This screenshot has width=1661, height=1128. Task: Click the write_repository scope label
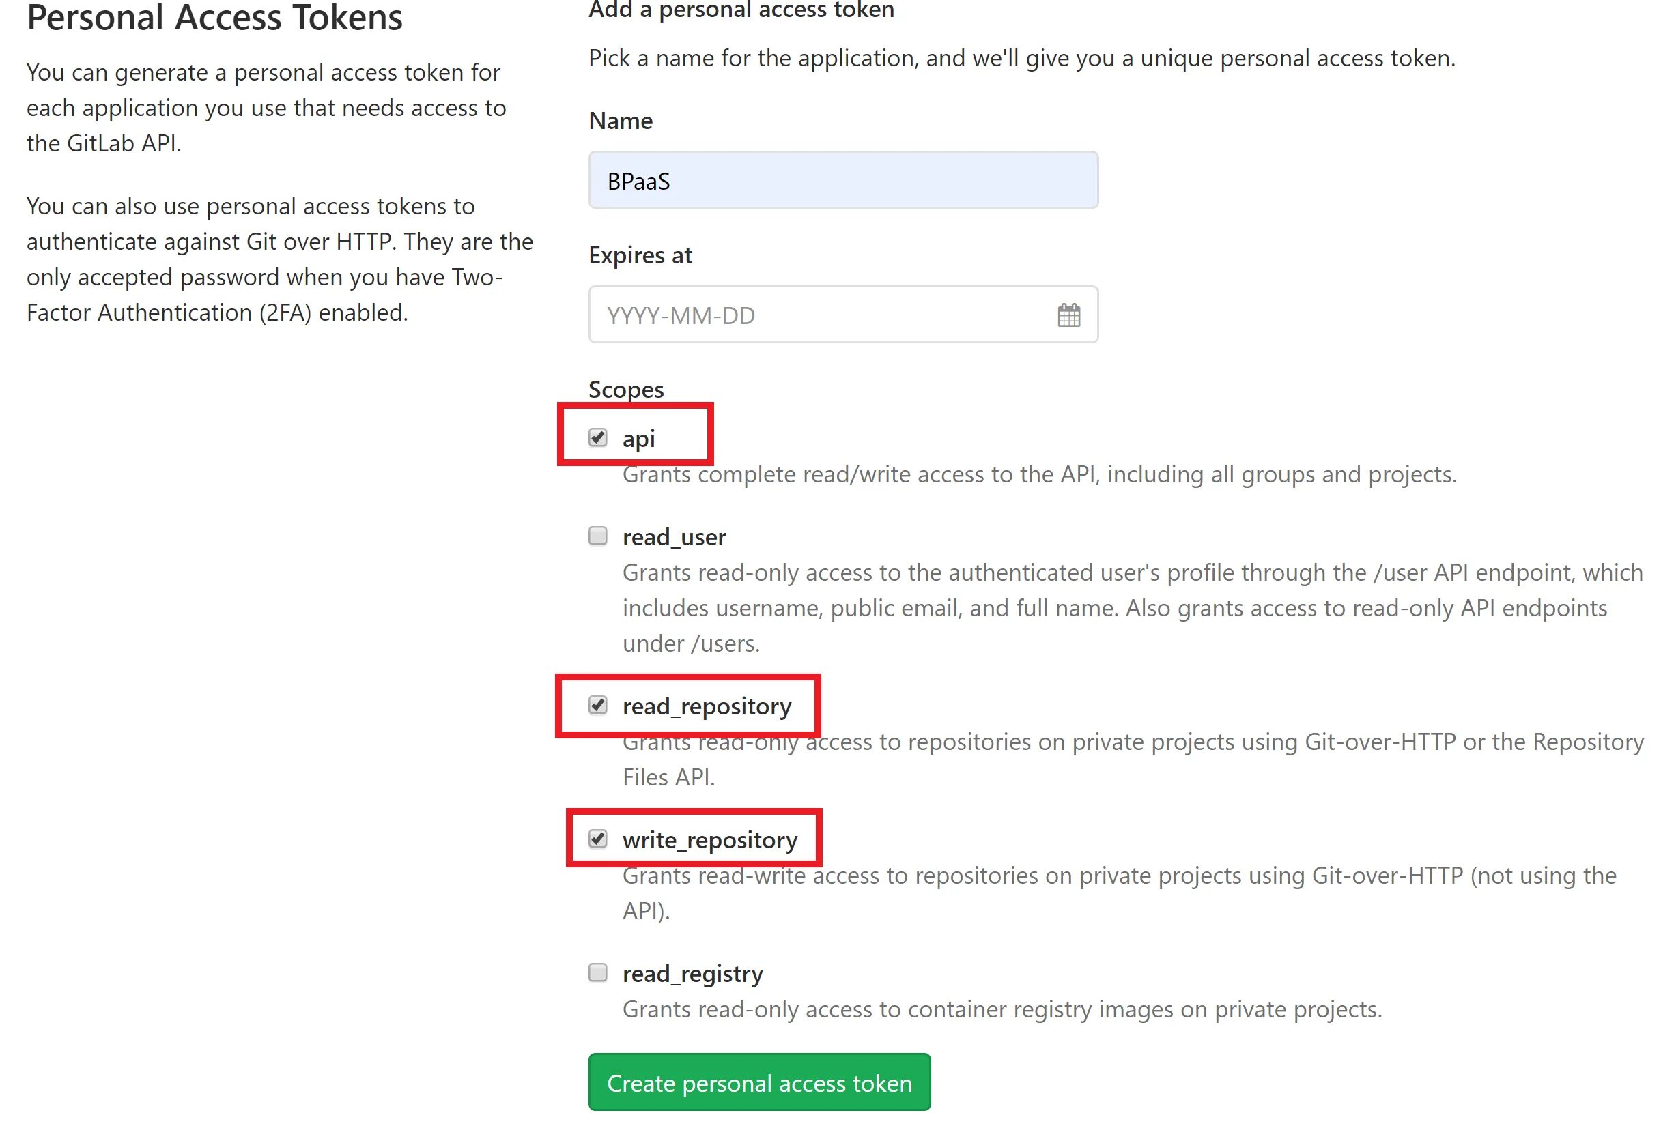[709, 839]
